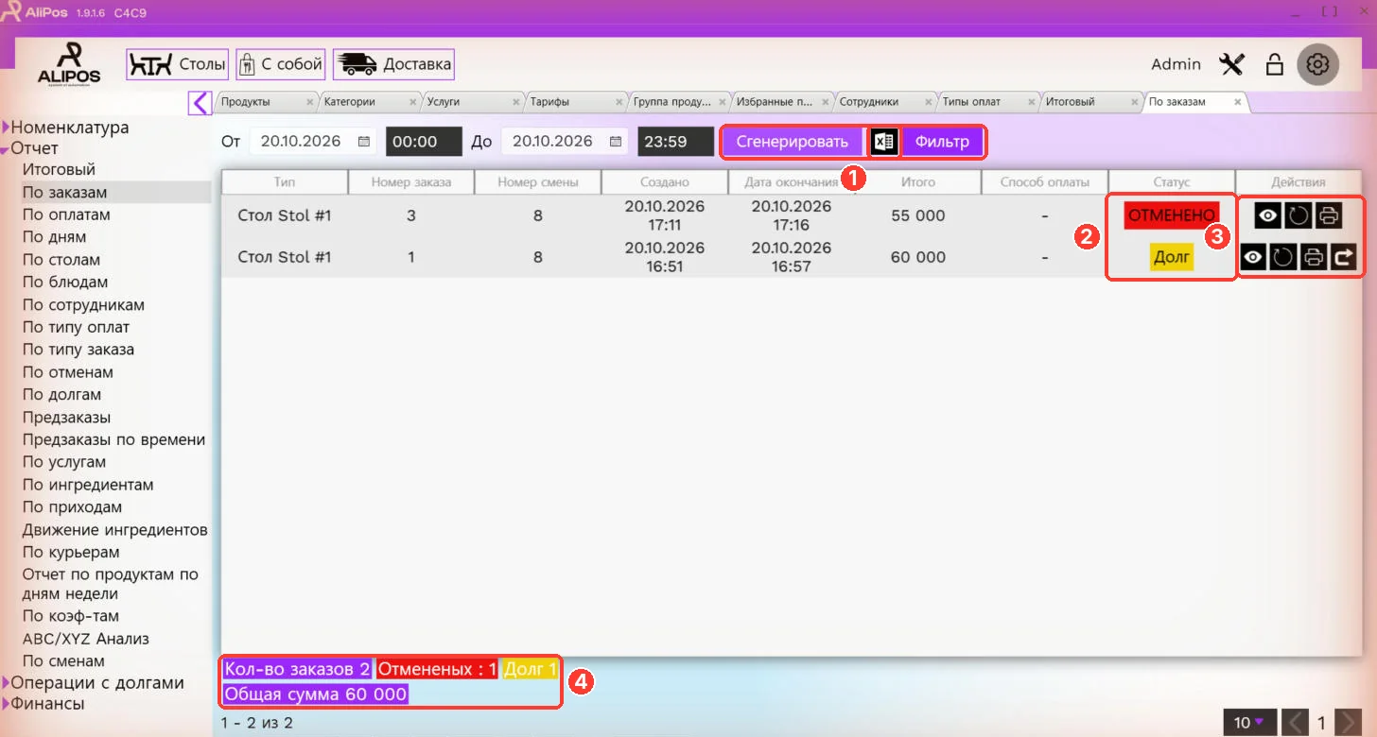Image resolution: width=1377 pixels, height=737 pixels.
Task: View details of debt order 1
Action: (1254, 256)
